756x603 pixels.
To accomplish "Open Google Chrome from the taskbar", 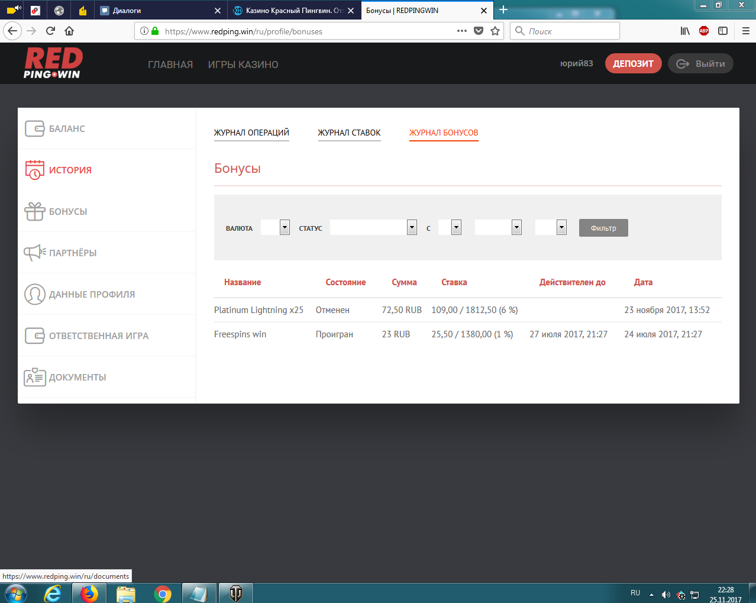I will coord(163,594).
